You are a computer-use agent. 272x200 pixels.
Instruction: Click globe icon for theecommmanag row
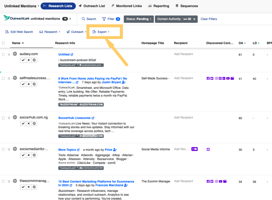coord(15,181)
